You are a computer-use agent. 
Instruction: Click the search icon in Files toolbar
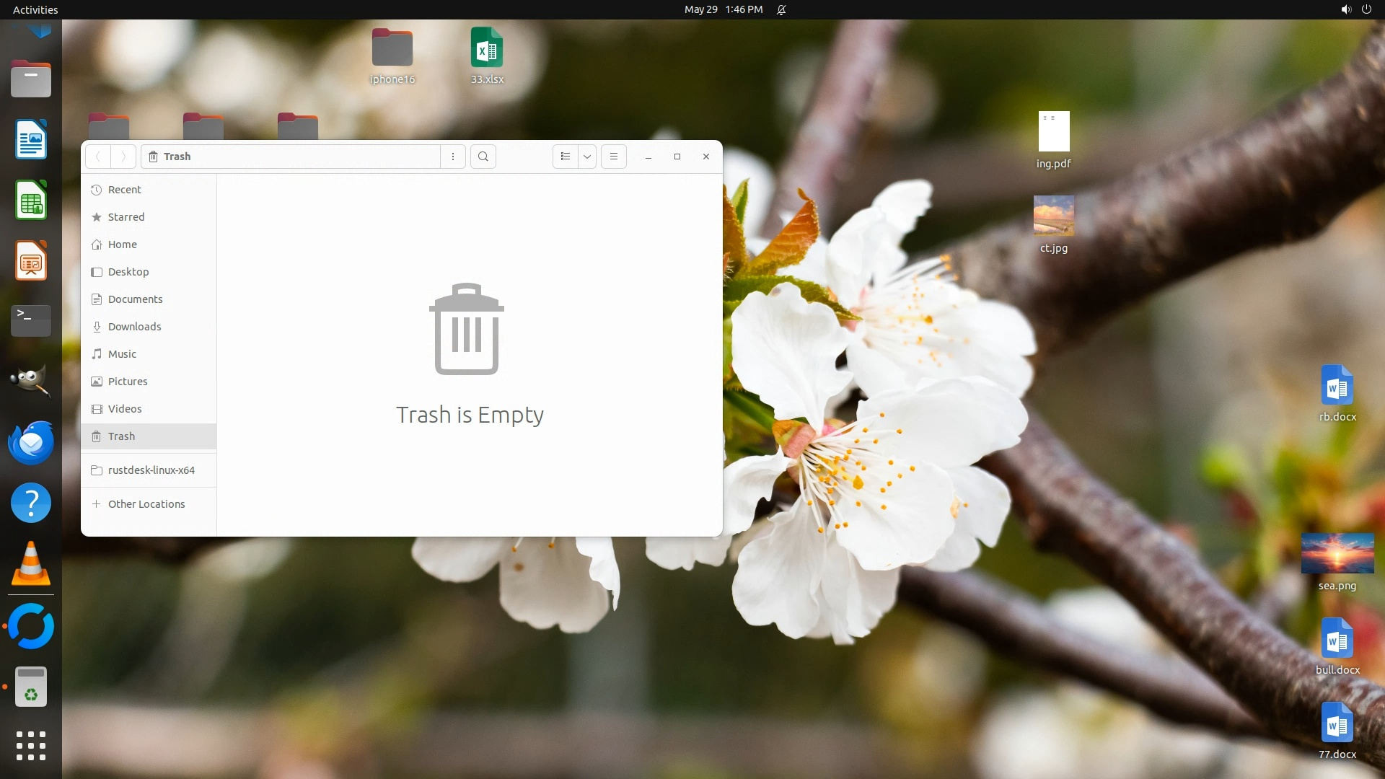483,157
